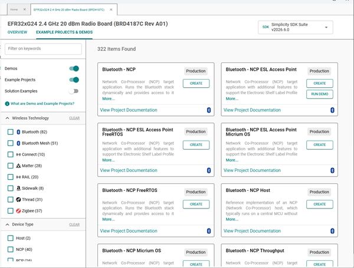This screenshot has height=268, width=354.
Task: Click the Bluetooth - NCP Micrium OS card title
Action: (x=132, y=251)
